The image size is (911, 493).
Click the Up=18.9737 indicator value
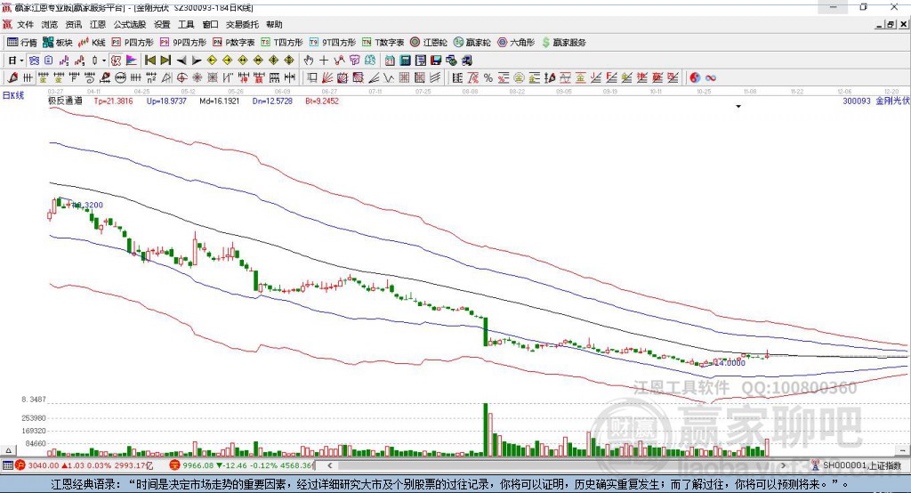166,101
